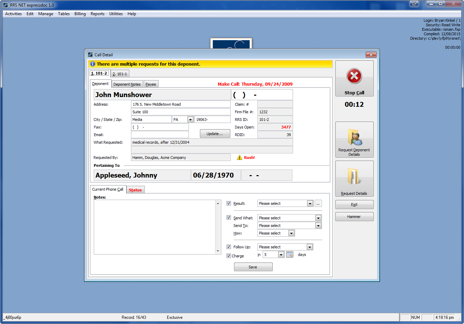
Task: Click the Claim # field
Action: [x=275, y=104]
